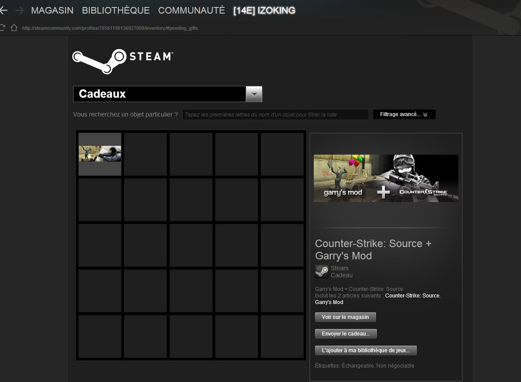Open the home page via house icon
This screenshot has height=382, width=521.
(x=14, y=28)
